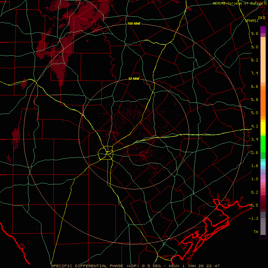This screenshot has width=268, height=268.
Task: Click the cyan segment of color bar
Action: [x=263, y=164]
